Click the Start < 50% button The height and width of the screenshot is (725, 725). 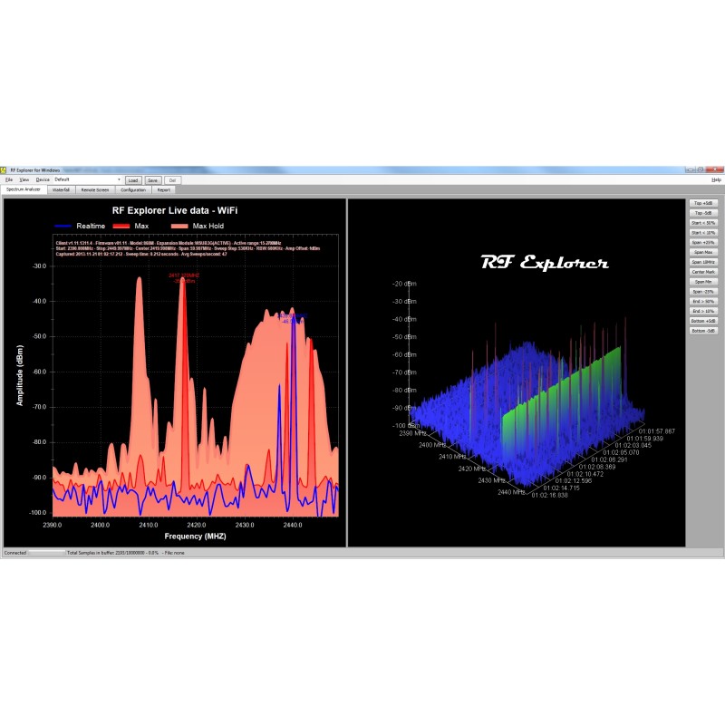tap(703, 223)
